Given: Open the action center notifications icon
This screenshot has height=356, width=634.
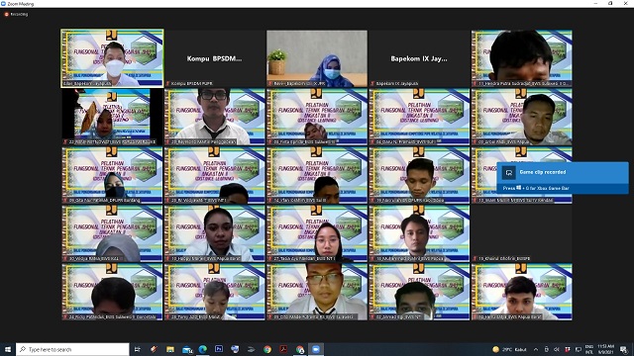Looking at the screenshot, I should coord(624,349).
